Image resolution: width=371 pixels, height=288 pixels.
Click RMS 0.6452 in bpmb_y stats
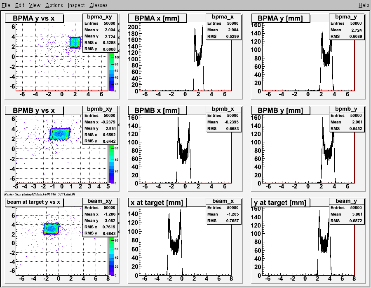346,129
